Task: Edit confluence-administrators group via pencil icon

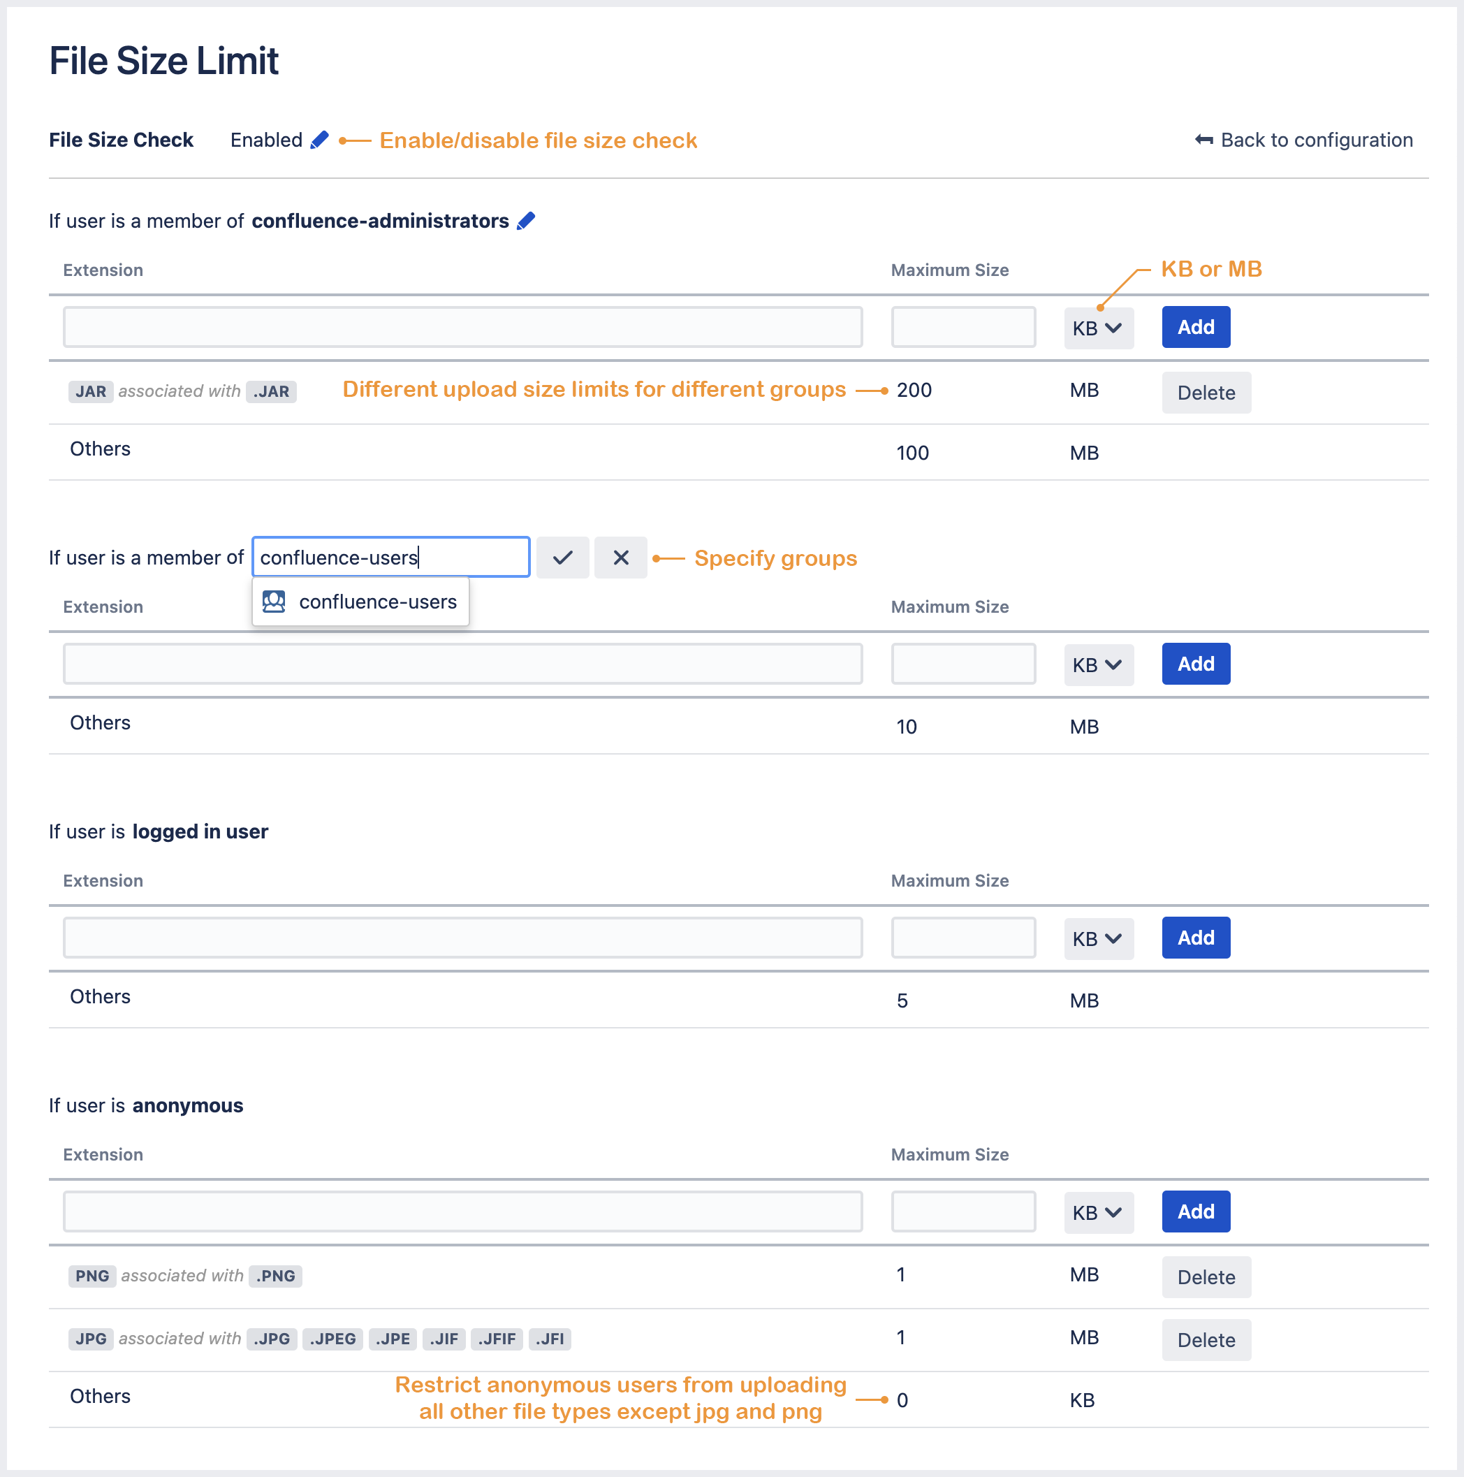Action: click(x=526, y=221)
